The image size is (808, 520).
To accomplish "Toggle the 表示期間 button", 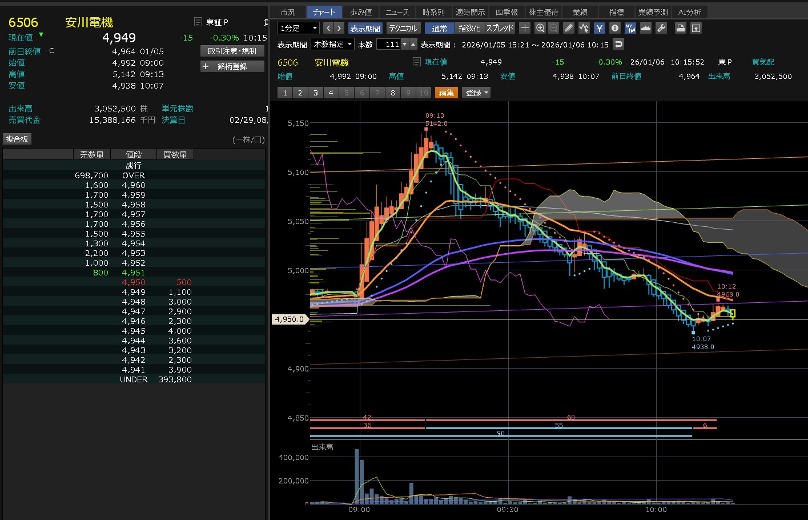I will click(x=365, y=28).
